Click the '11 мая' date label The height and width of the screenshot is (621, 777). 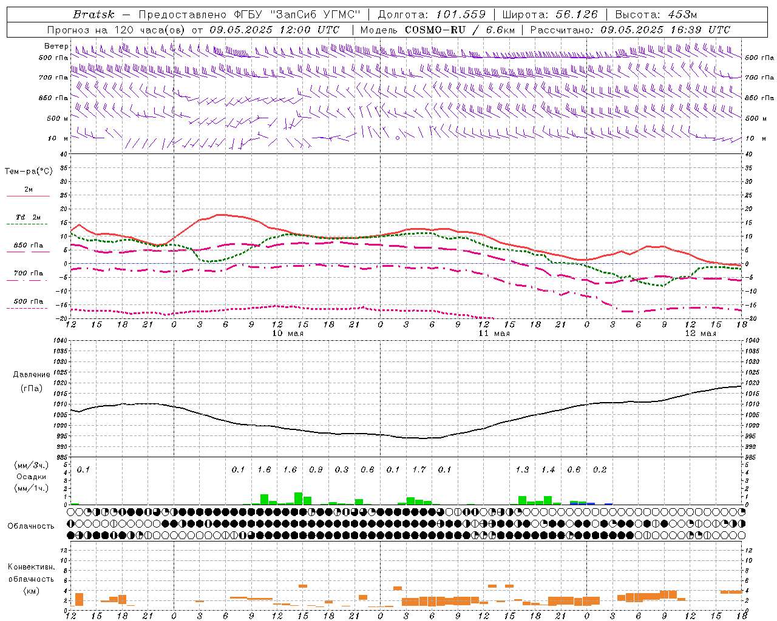pos(494,333)
